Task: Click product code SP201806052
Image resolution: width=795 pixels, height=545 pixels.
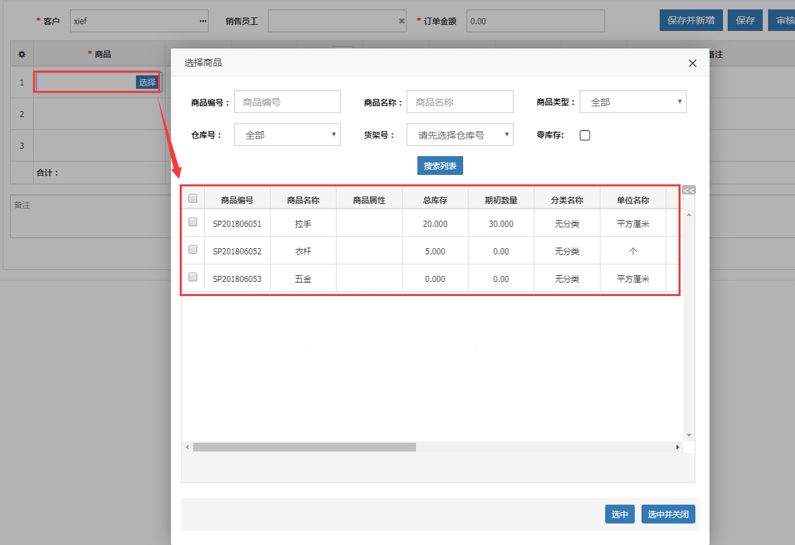Action: (x=237, y=252)
